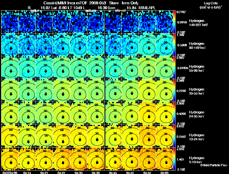Click the '04:51' time label
The width and height of the screenshot is (229, 174).
[x=130, y=173]
